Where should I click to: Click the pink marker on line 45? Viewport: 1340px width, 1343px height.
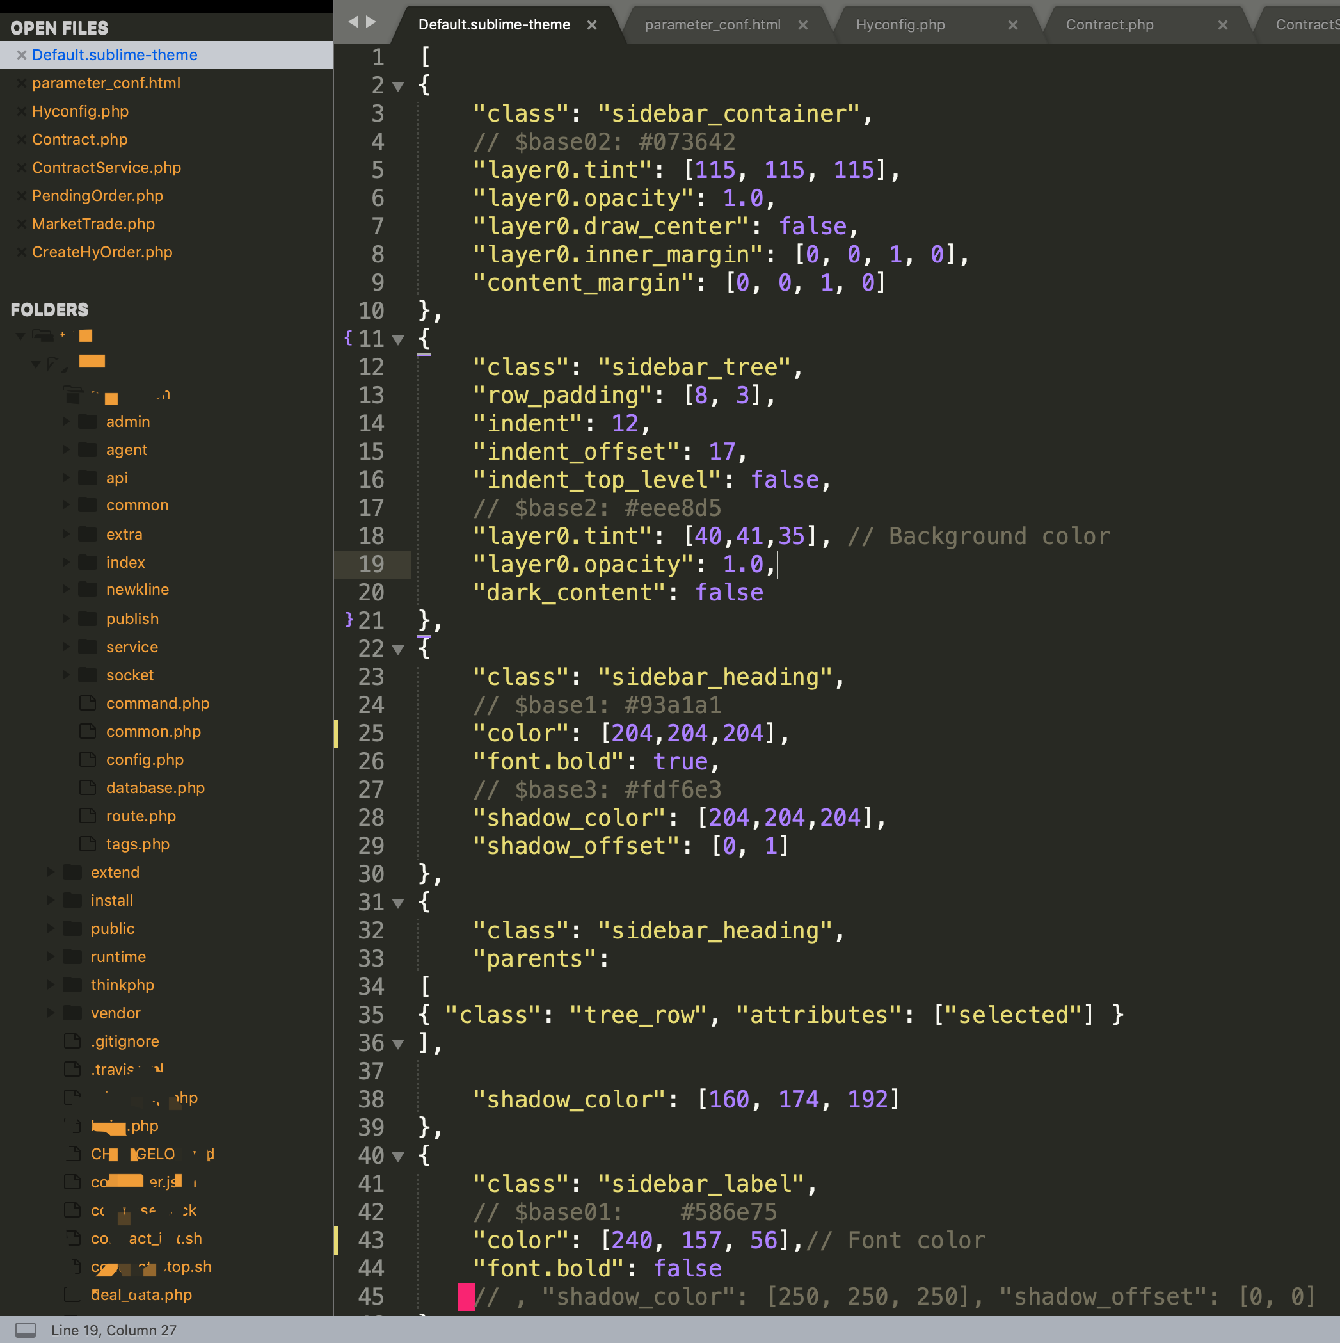467,1296
